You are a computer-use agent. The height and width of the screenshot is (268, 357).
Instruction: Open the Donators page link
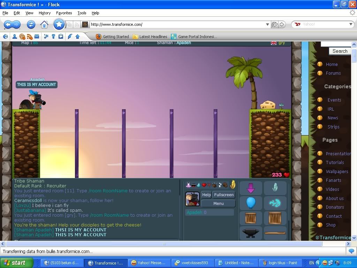[335, 207]
